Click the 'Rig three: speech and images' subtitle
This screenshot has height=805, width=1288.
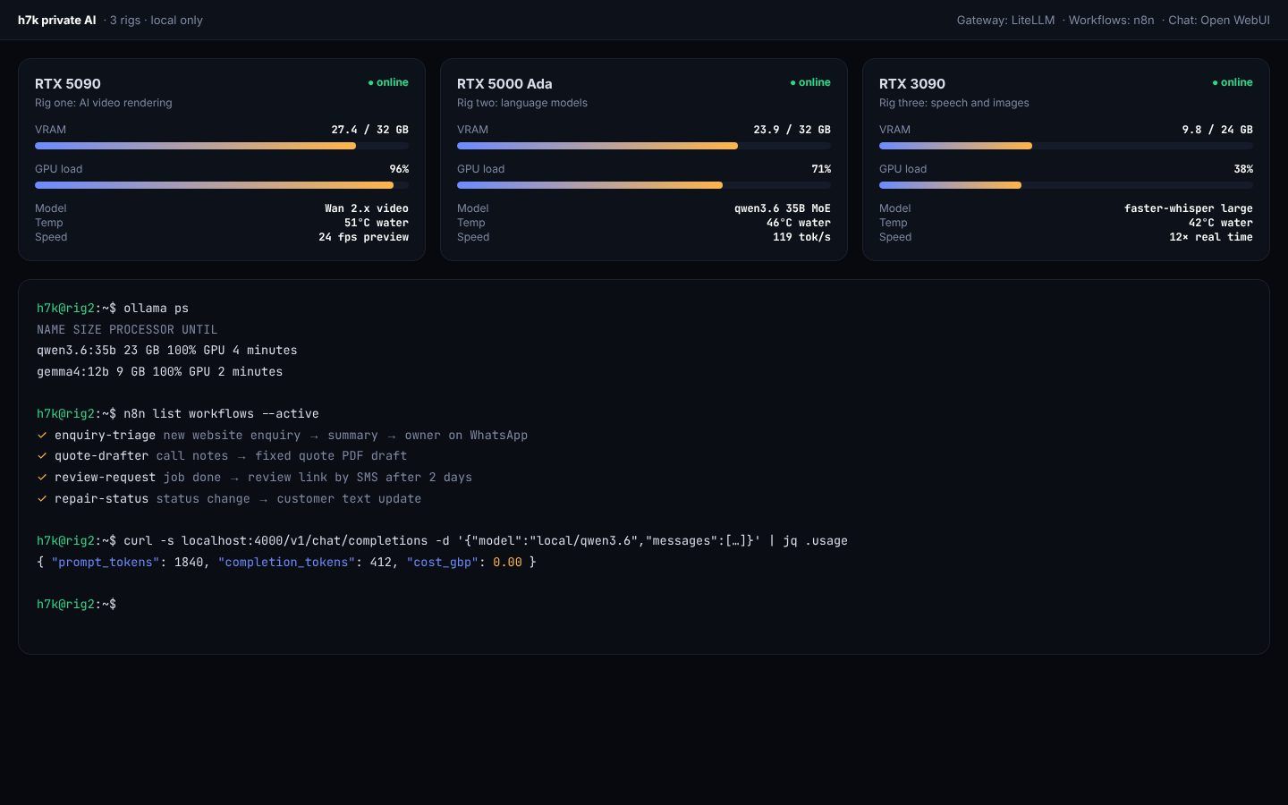tap(954, 103)
